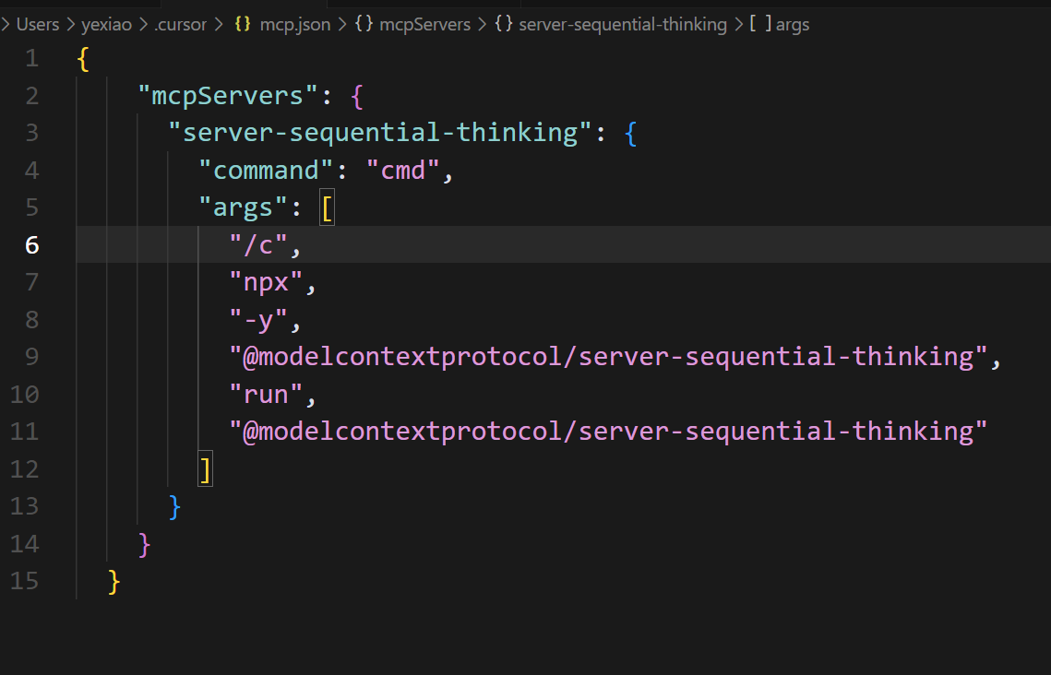Open the yexiao breadcrumb folder
The image size is (1051, 675).
click(106, 25)
